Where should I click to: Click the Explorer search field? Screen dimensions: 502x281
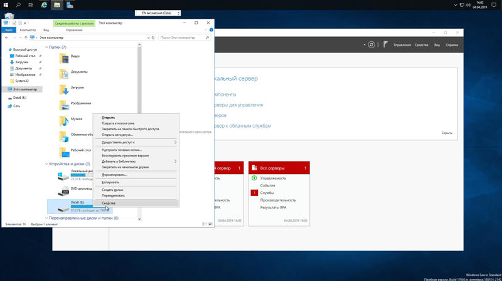click(184, 38)
